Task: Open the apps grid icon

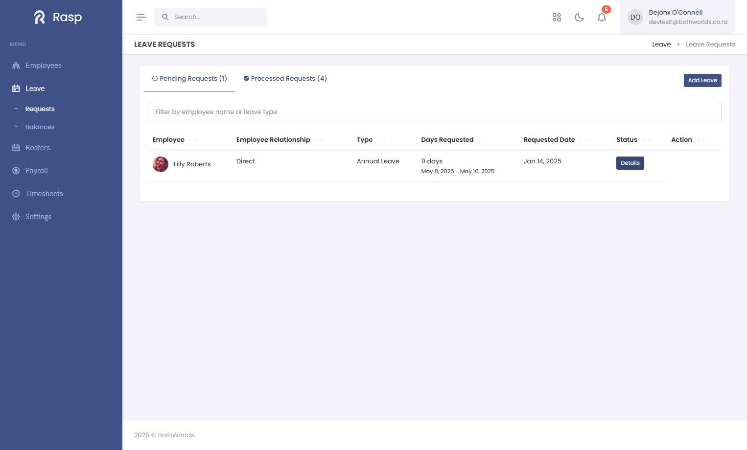Action: tap(557, 17)
